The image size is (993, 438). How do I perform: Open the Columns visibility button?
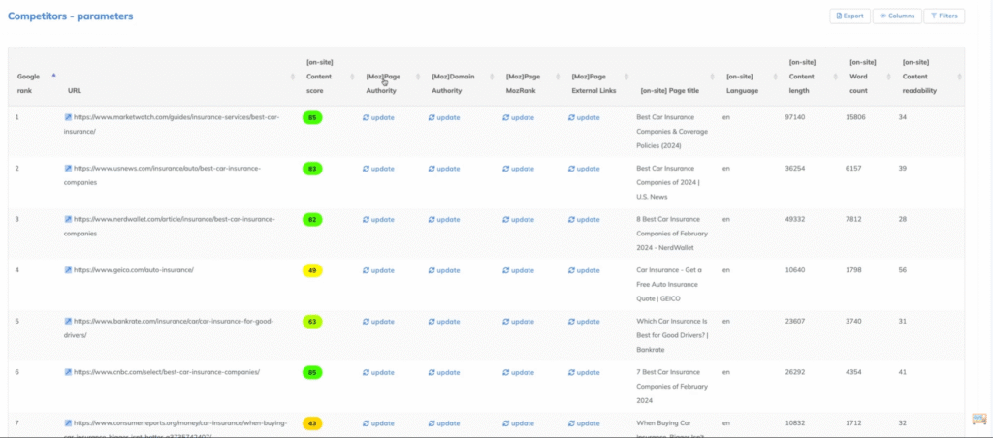click(897, 16)
